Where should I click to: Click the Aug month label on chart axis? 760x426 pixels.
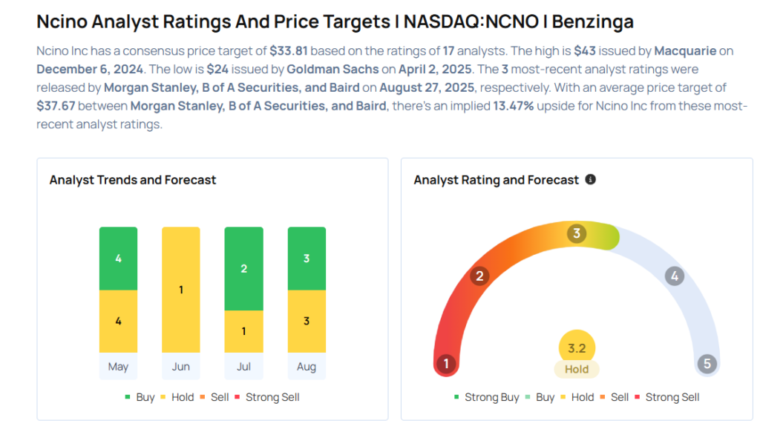307,366
